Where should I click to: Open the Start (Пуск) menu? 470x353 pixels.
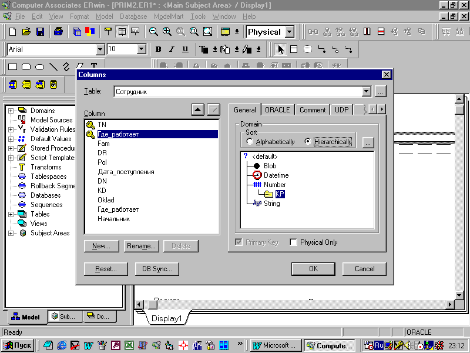pyautogui.click(x=18, y=345)
